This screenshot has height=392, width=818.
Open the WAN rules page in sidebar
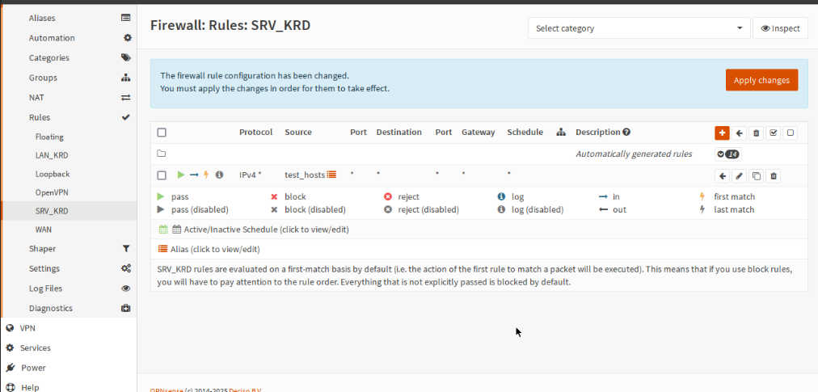point(44,230)
